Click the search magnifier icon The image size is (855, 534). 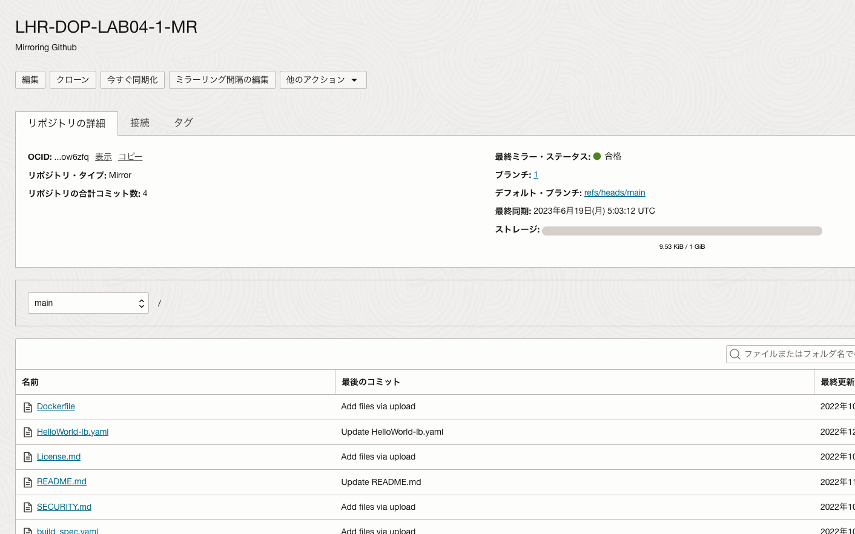735,354
